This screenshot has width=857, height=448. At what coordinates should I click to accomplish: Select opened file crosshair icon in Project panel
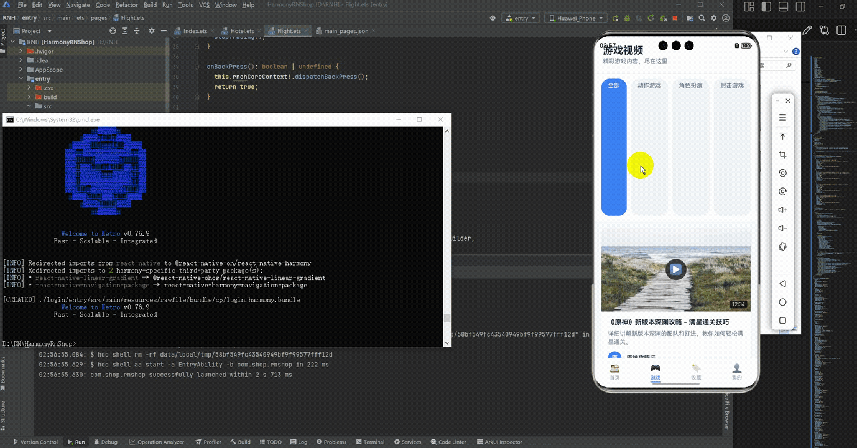coord(113,30)
